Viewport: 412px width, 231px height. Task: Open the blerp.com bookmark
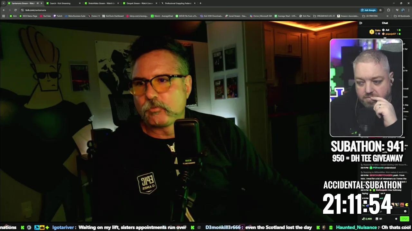pyautogui.click(x=137, y=16)
